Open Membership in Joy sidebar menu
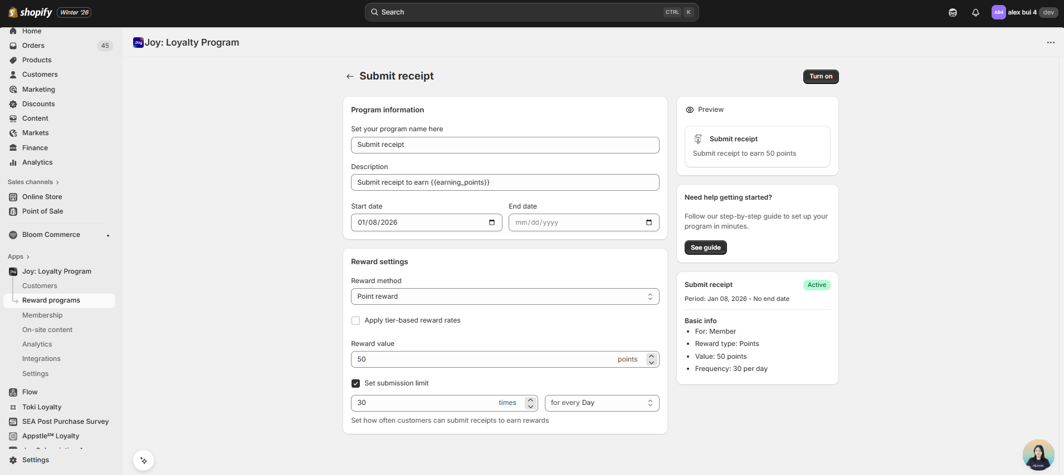The image size is (1064, 475). pos(42,315)
